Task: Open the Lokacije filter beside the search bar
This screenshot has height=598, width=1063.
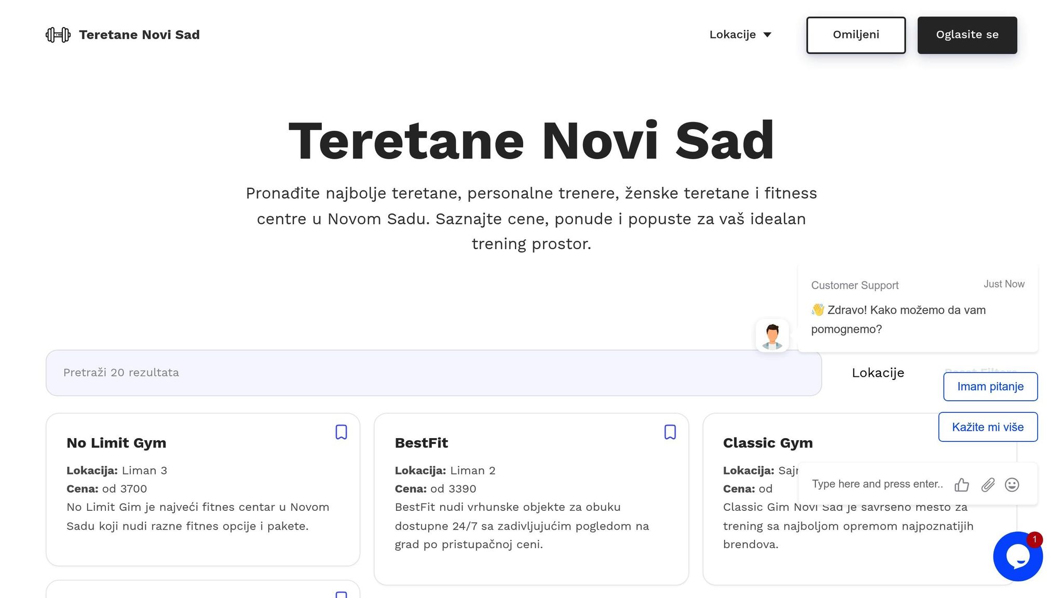Action: pos(878,373)
